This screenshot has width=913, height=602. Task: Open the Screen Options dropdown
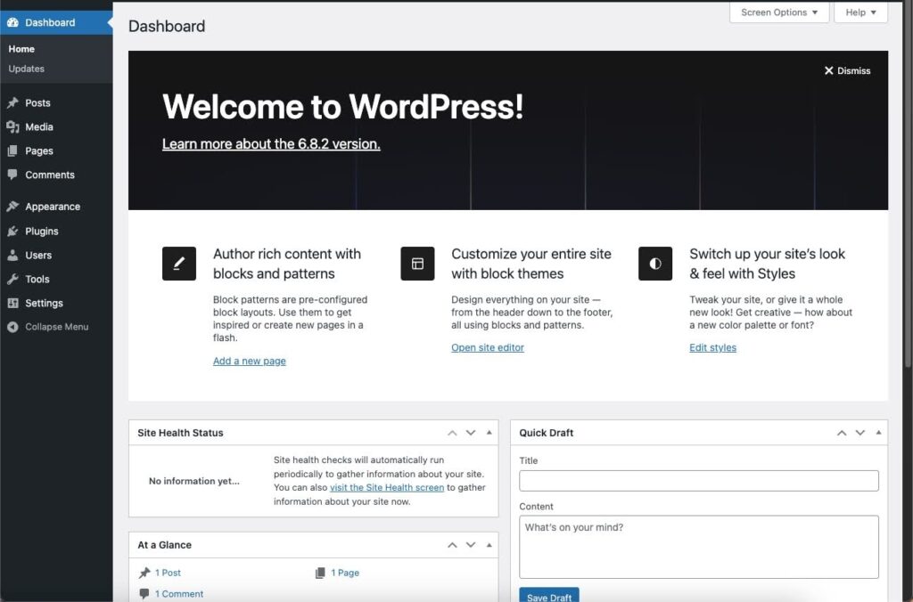(778, 12)
